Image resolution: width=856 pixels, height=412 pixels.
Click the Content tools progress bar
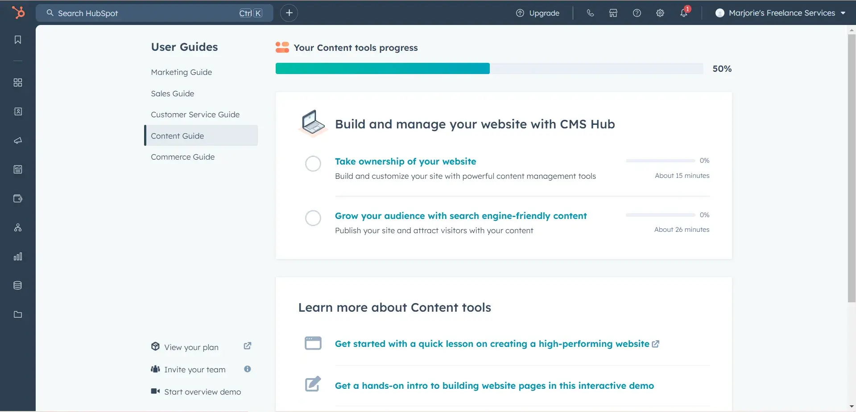click(x=489, y=68)
